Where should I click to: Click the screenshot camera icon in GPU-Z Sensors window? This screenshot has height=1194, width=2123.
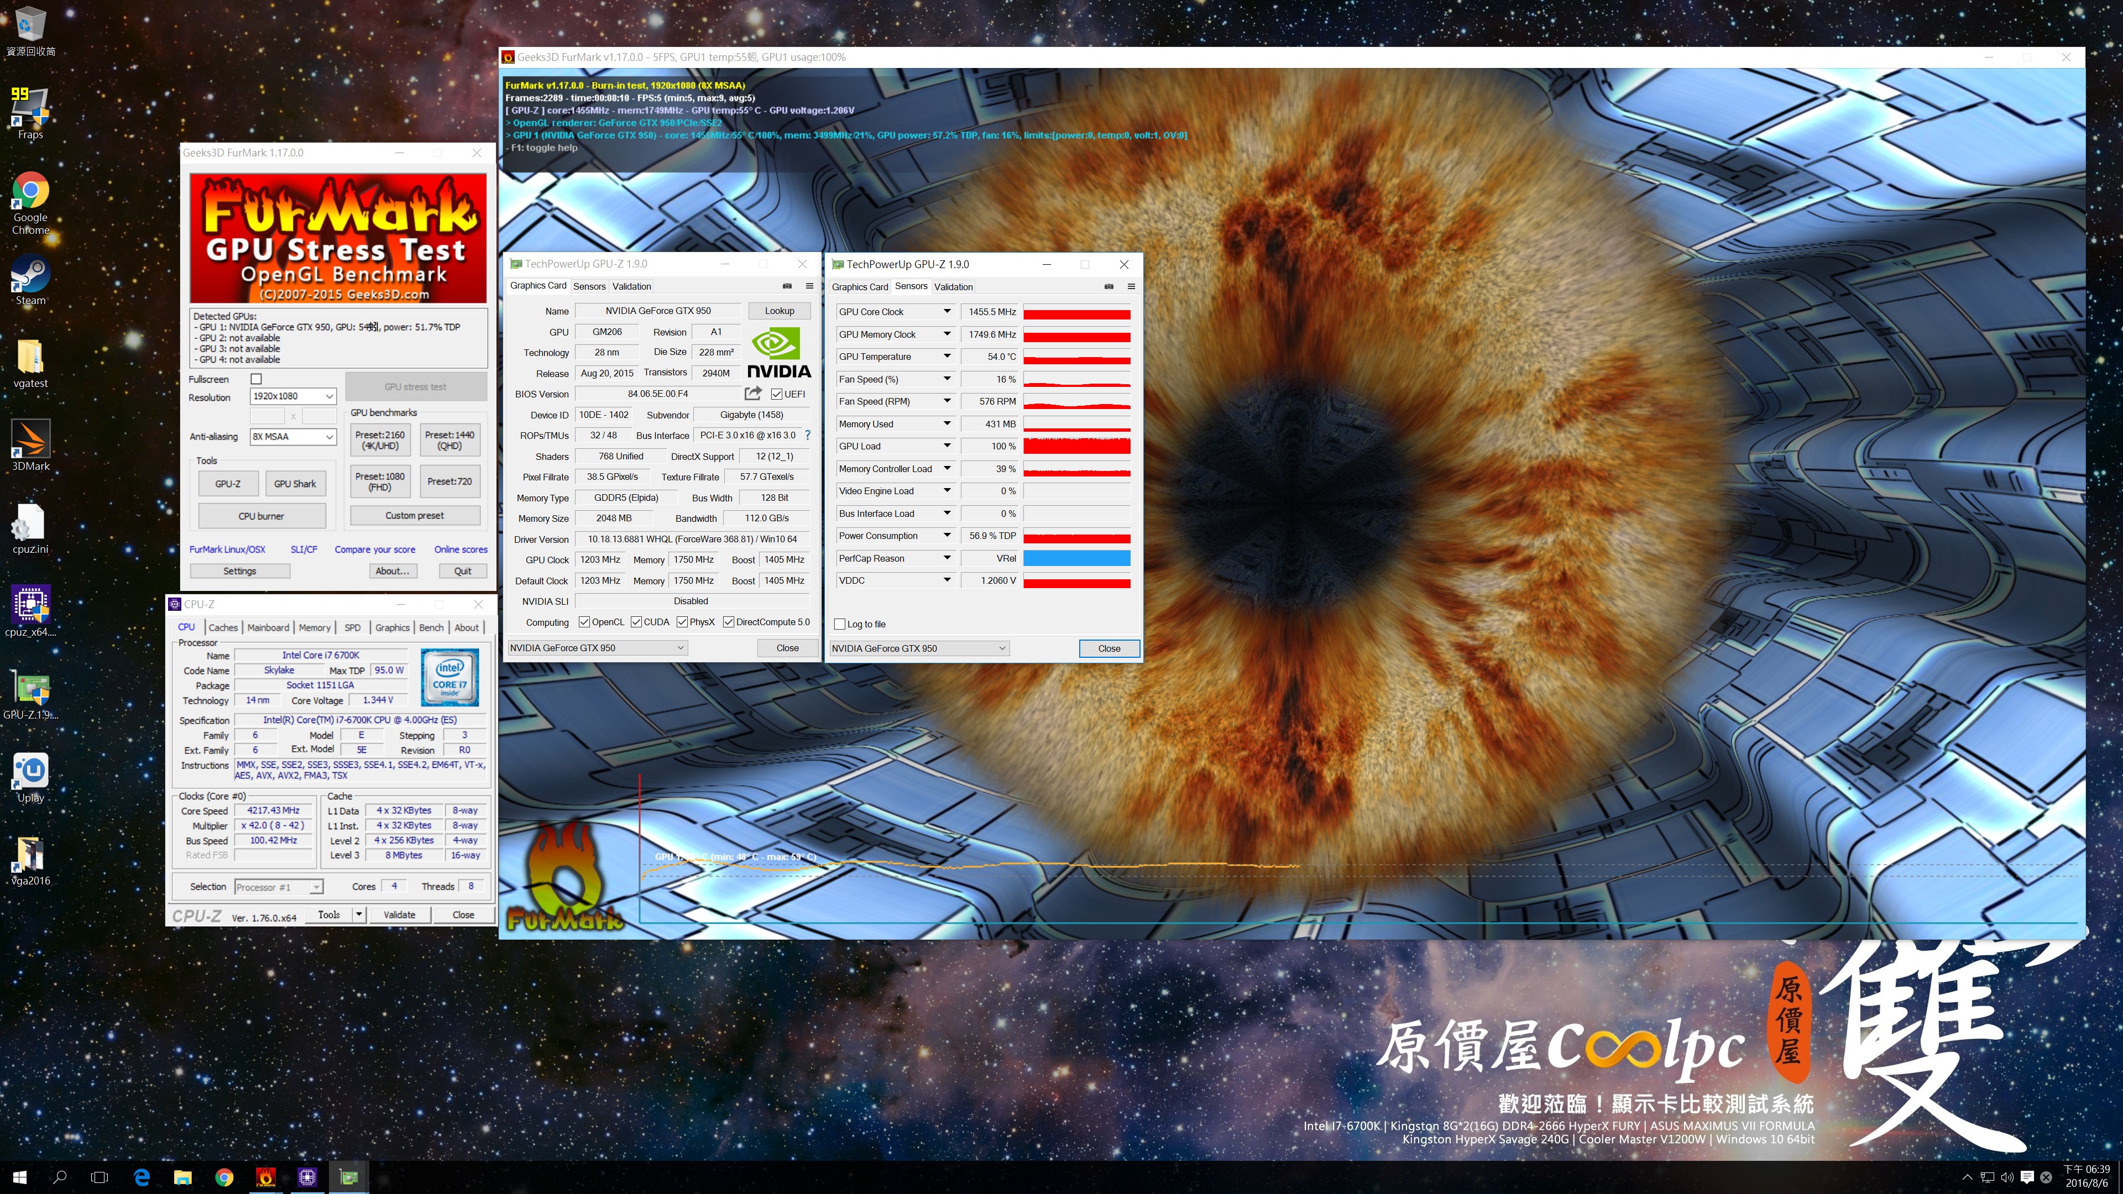tap(1108, 287)
